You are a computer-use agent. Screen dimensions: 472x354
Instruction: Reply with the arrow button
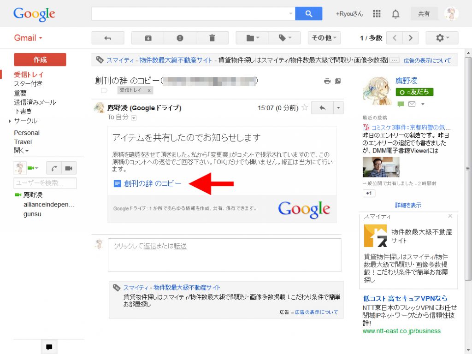pyautogui.click(x=322, y=108)
